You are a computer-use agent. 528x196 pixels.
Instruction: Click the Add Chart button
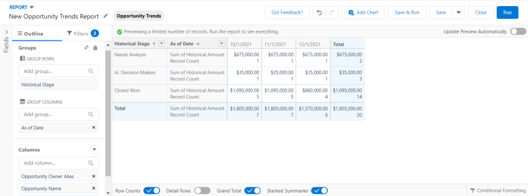click(x=363, y=12)
